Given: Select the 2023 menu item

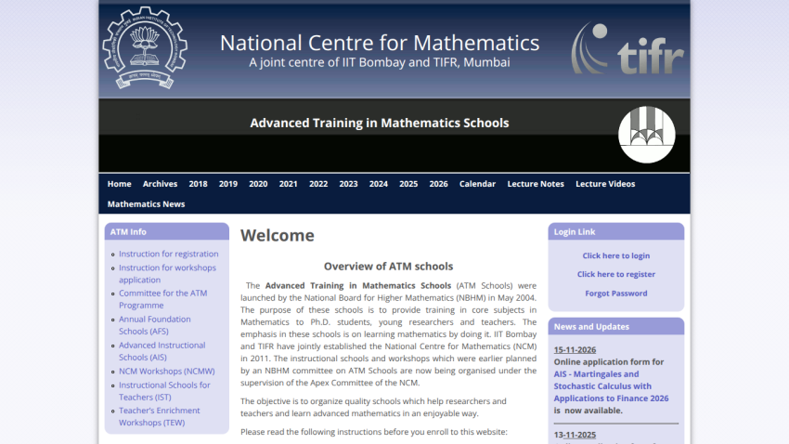Looking at the screenshot, I should point(348,184).
